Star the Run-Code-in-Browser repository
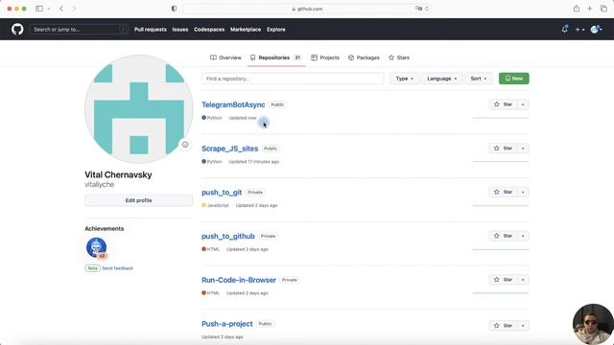The height and width of the screenshot is (345, 614). [x=503, y=280]
